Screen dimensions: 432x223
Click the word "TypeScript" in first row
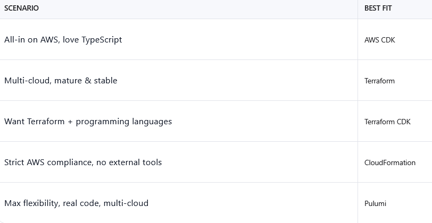(x=102, y=40)
